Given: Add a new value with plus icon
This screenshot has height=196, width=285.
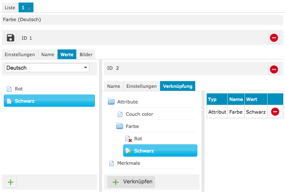Looking at the screenshot, I should pyautogui.click(x=11, y=182).
